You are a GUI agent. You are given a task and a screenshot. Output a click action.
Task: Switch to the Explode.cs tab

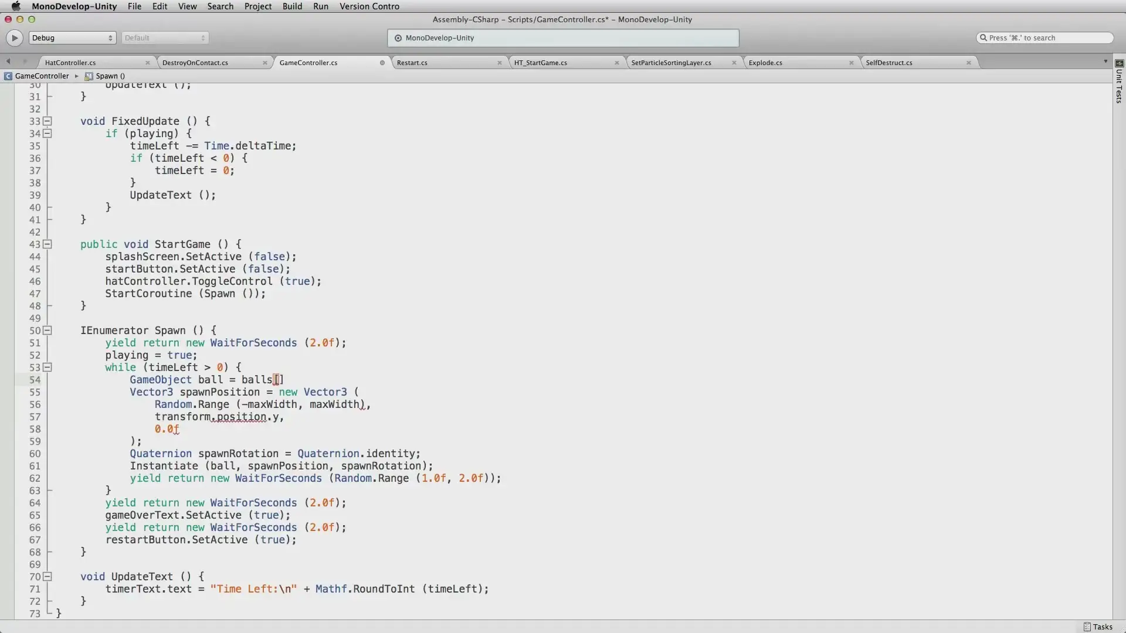tap(765, 63)
